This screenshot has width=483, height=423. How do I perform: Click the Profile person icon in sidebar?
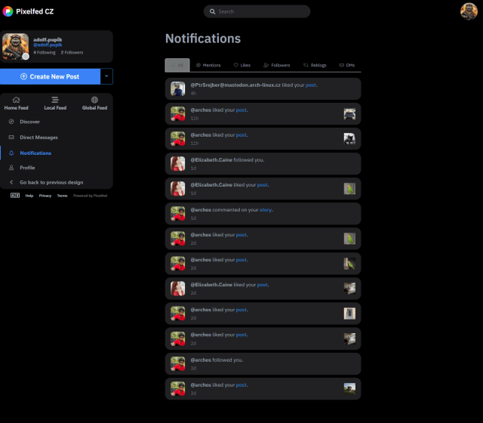click(x=11, y=168)
